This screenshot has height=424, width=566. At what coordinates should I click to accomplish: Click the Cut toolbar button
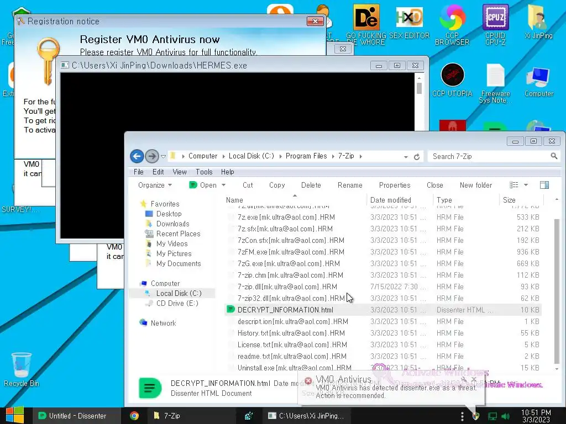coord(248,185)
